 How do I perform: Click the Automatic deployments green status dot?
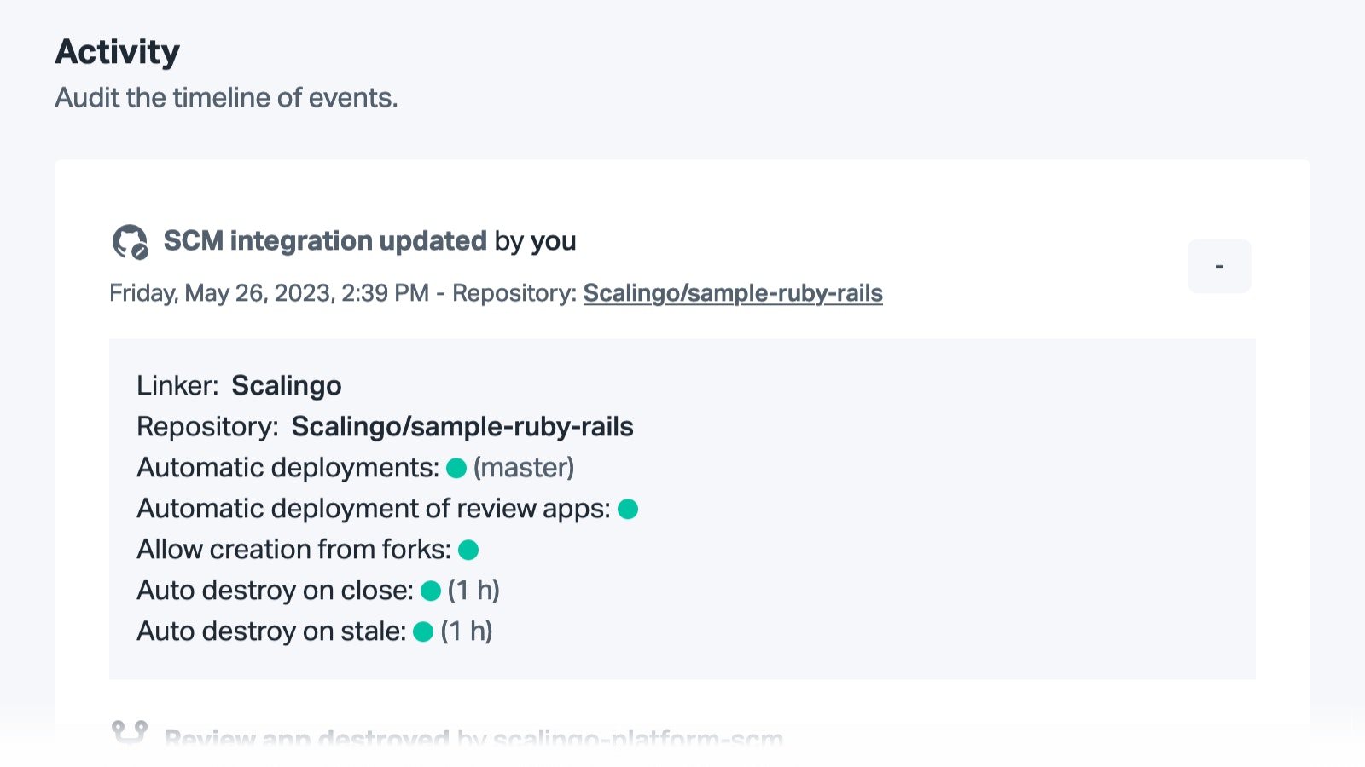[456, 468]
